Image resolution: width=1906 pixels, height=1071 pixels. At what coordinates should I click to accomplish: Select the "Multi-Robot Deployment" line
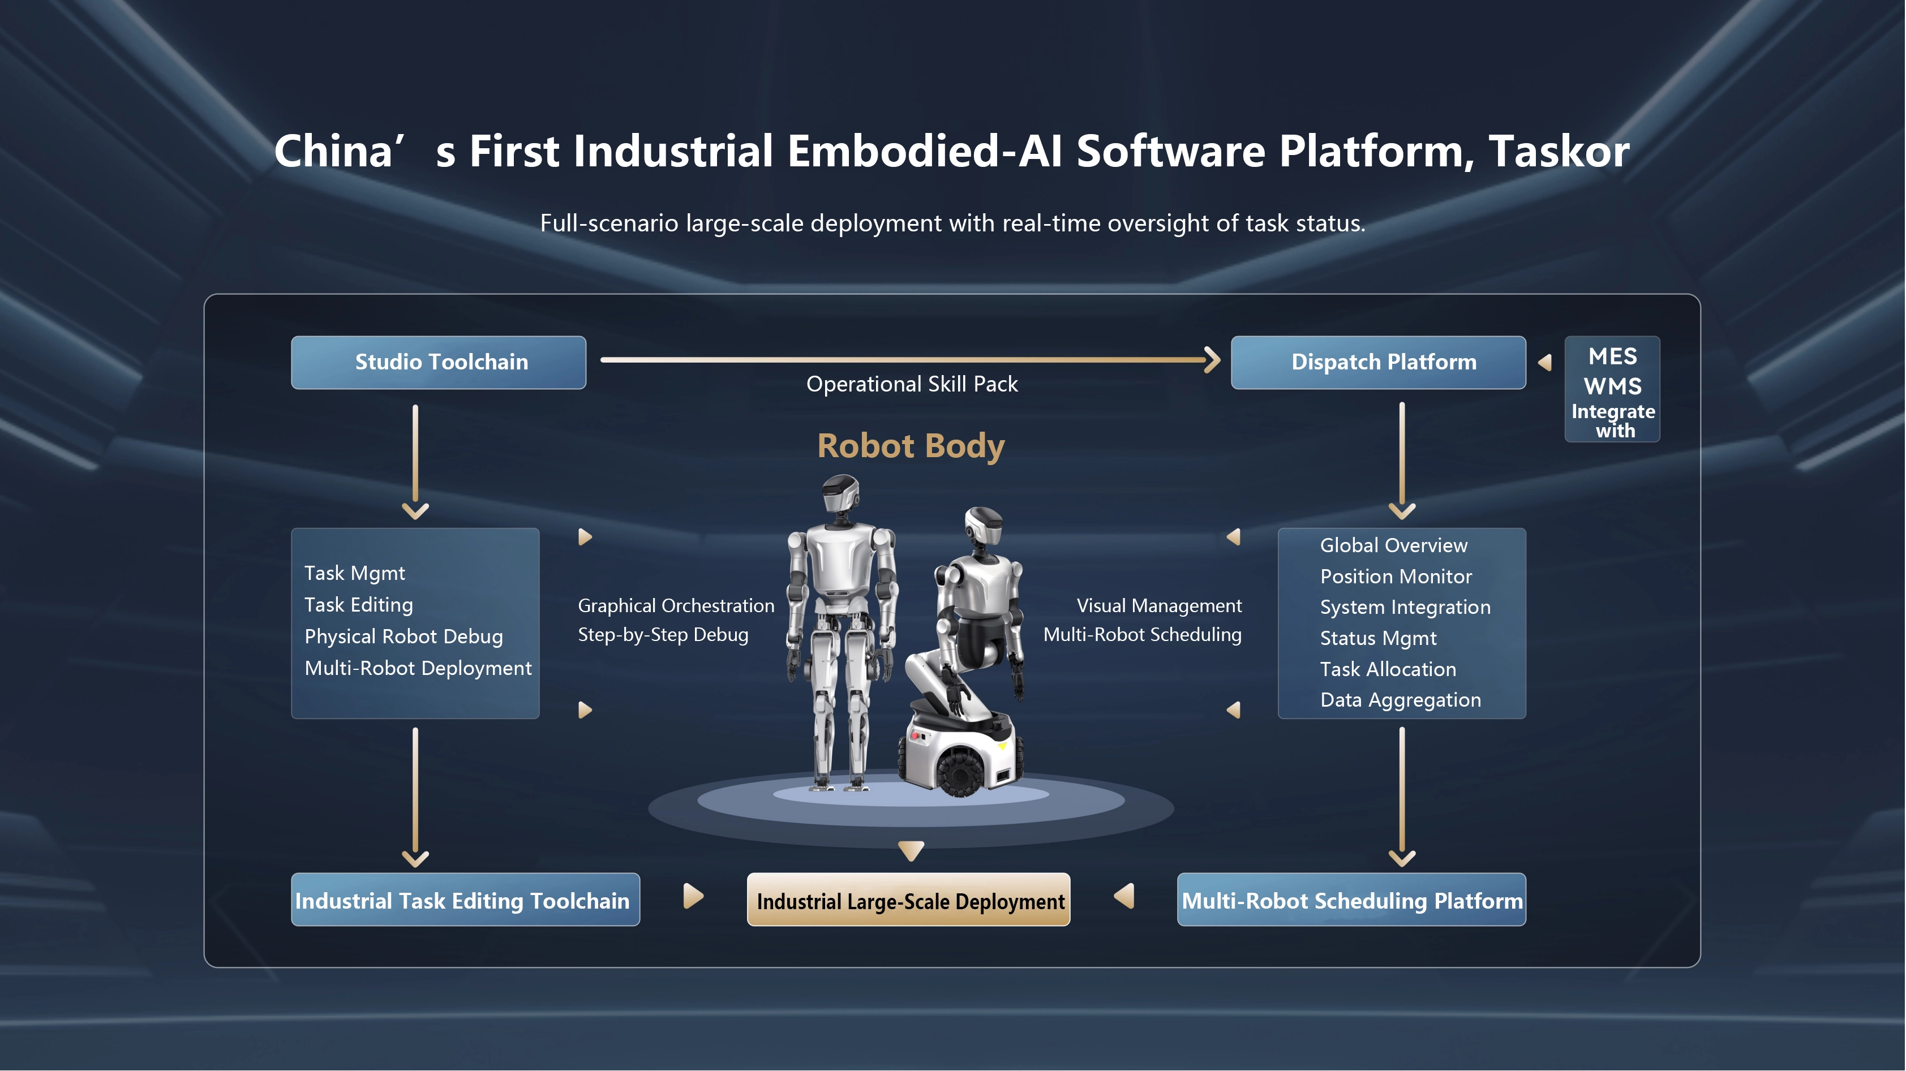pyautogui.click(x=418, y=669)
